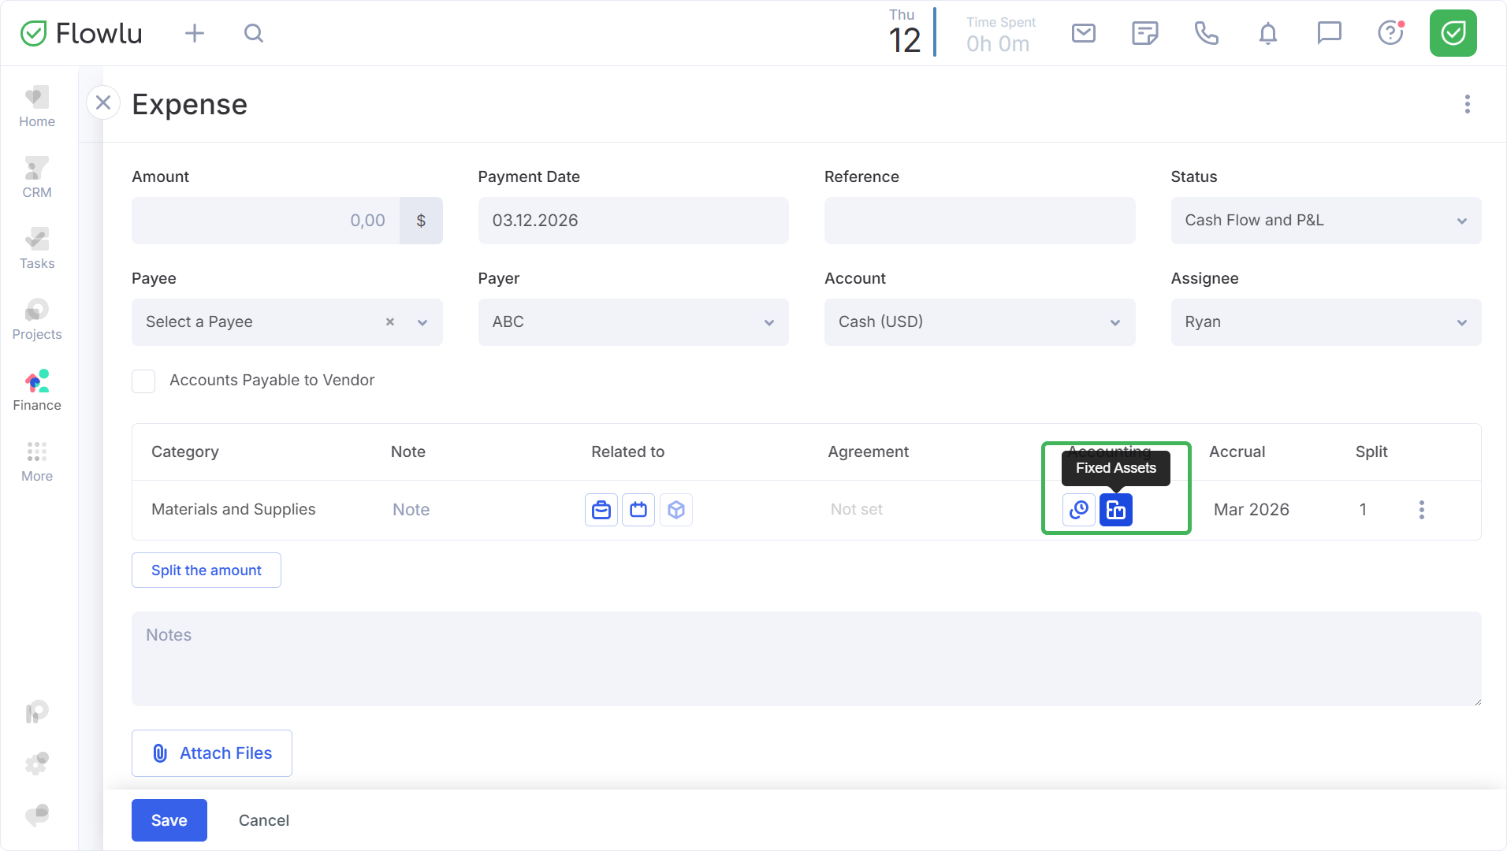
Task: Close the Expense panel
Action: point(102,103)
